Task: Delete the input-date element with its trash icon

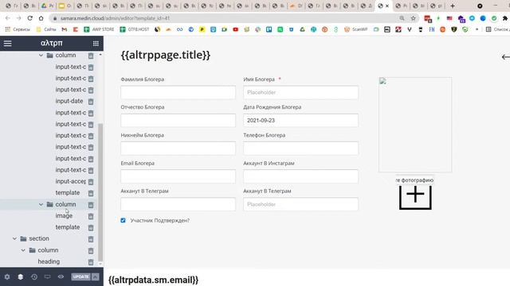Action: pyautogui.click(x=91, y=102)
